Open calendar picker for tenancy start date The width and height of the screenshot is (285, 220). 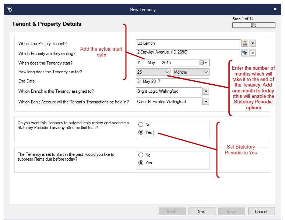[x=203, y=63]
